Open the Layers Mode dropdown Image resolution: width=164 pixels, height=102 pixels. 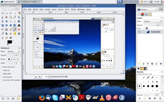(153, 21)
